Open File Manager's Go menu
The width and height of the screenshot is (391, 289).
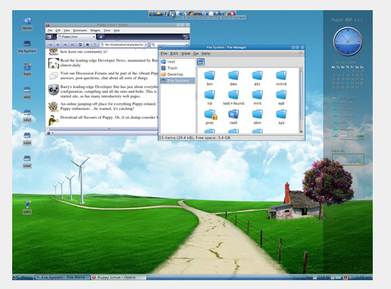(x=196, y=53)
